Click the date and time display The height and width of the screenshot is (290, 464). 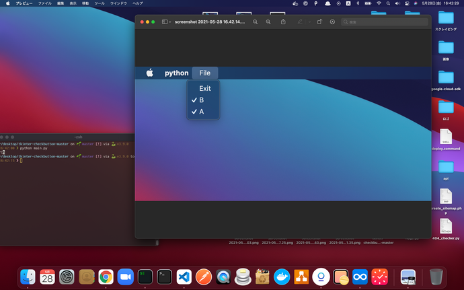(x=440, y=3)
